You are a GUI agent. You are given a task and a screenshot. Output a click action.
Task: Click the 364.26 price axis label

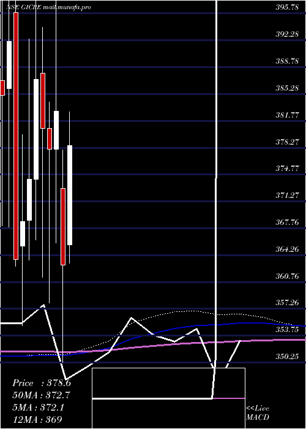(287, 249)
